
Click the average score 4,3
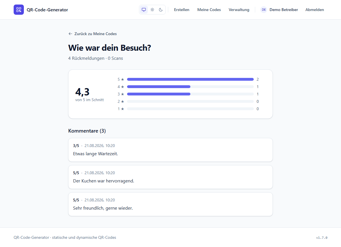82,92
